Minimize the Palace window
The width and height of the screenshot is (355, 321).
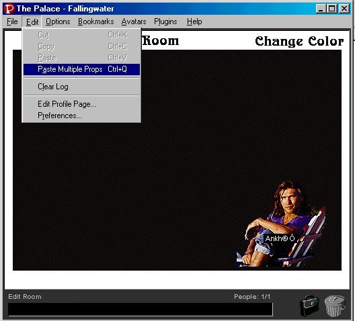(x=321, y=9)
